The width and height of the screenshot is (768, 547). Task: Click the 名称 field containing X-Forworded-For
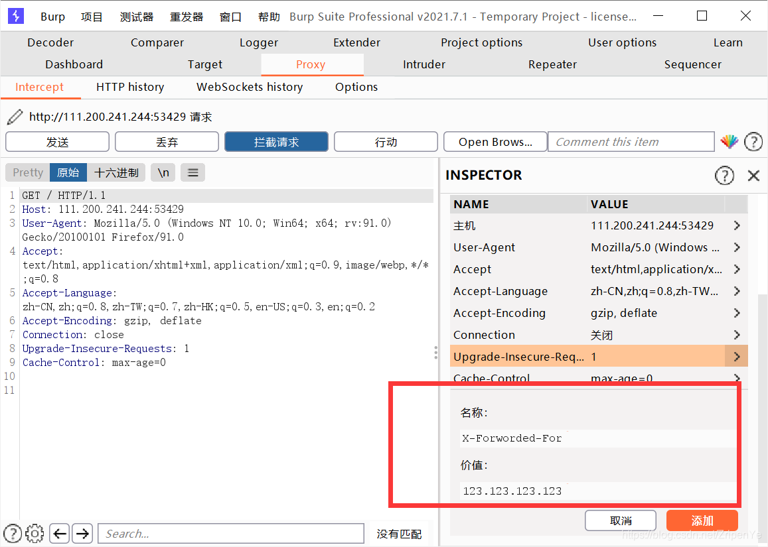(x=599, y=438)
